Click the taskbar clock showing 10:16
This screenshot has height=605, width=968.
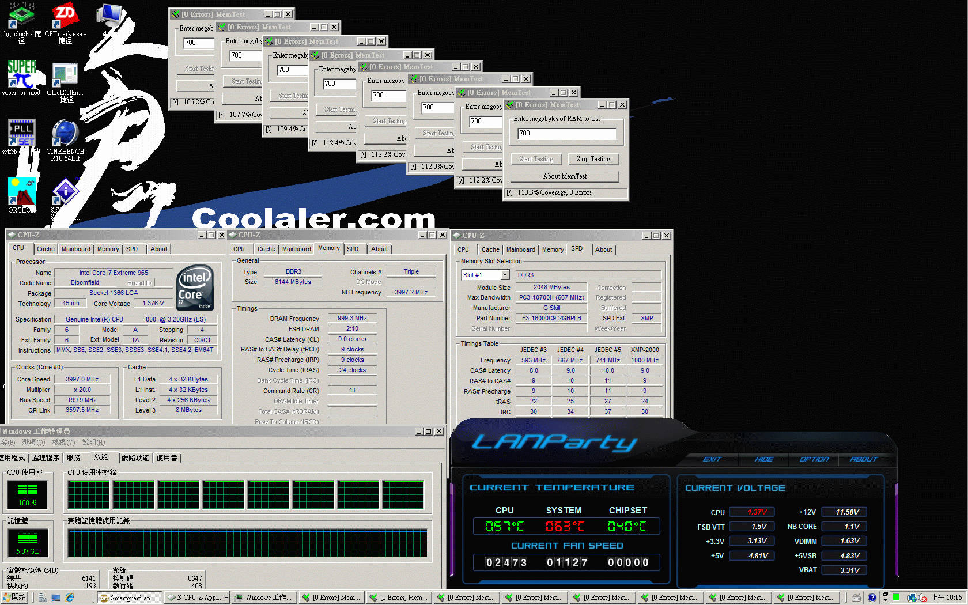click(947, 598)
